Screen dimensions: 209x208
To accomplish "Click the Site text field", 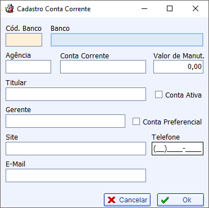I will (76, 149).
